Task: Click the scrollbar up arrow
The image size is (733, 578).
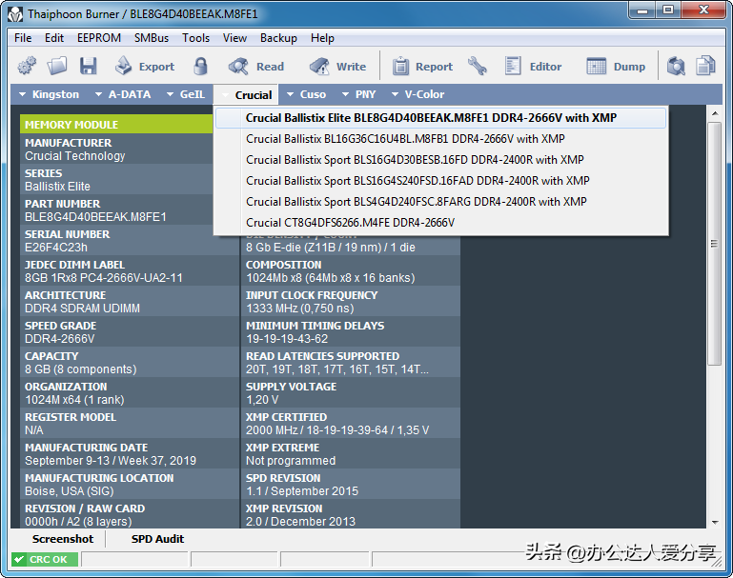Action: [714, 113]
